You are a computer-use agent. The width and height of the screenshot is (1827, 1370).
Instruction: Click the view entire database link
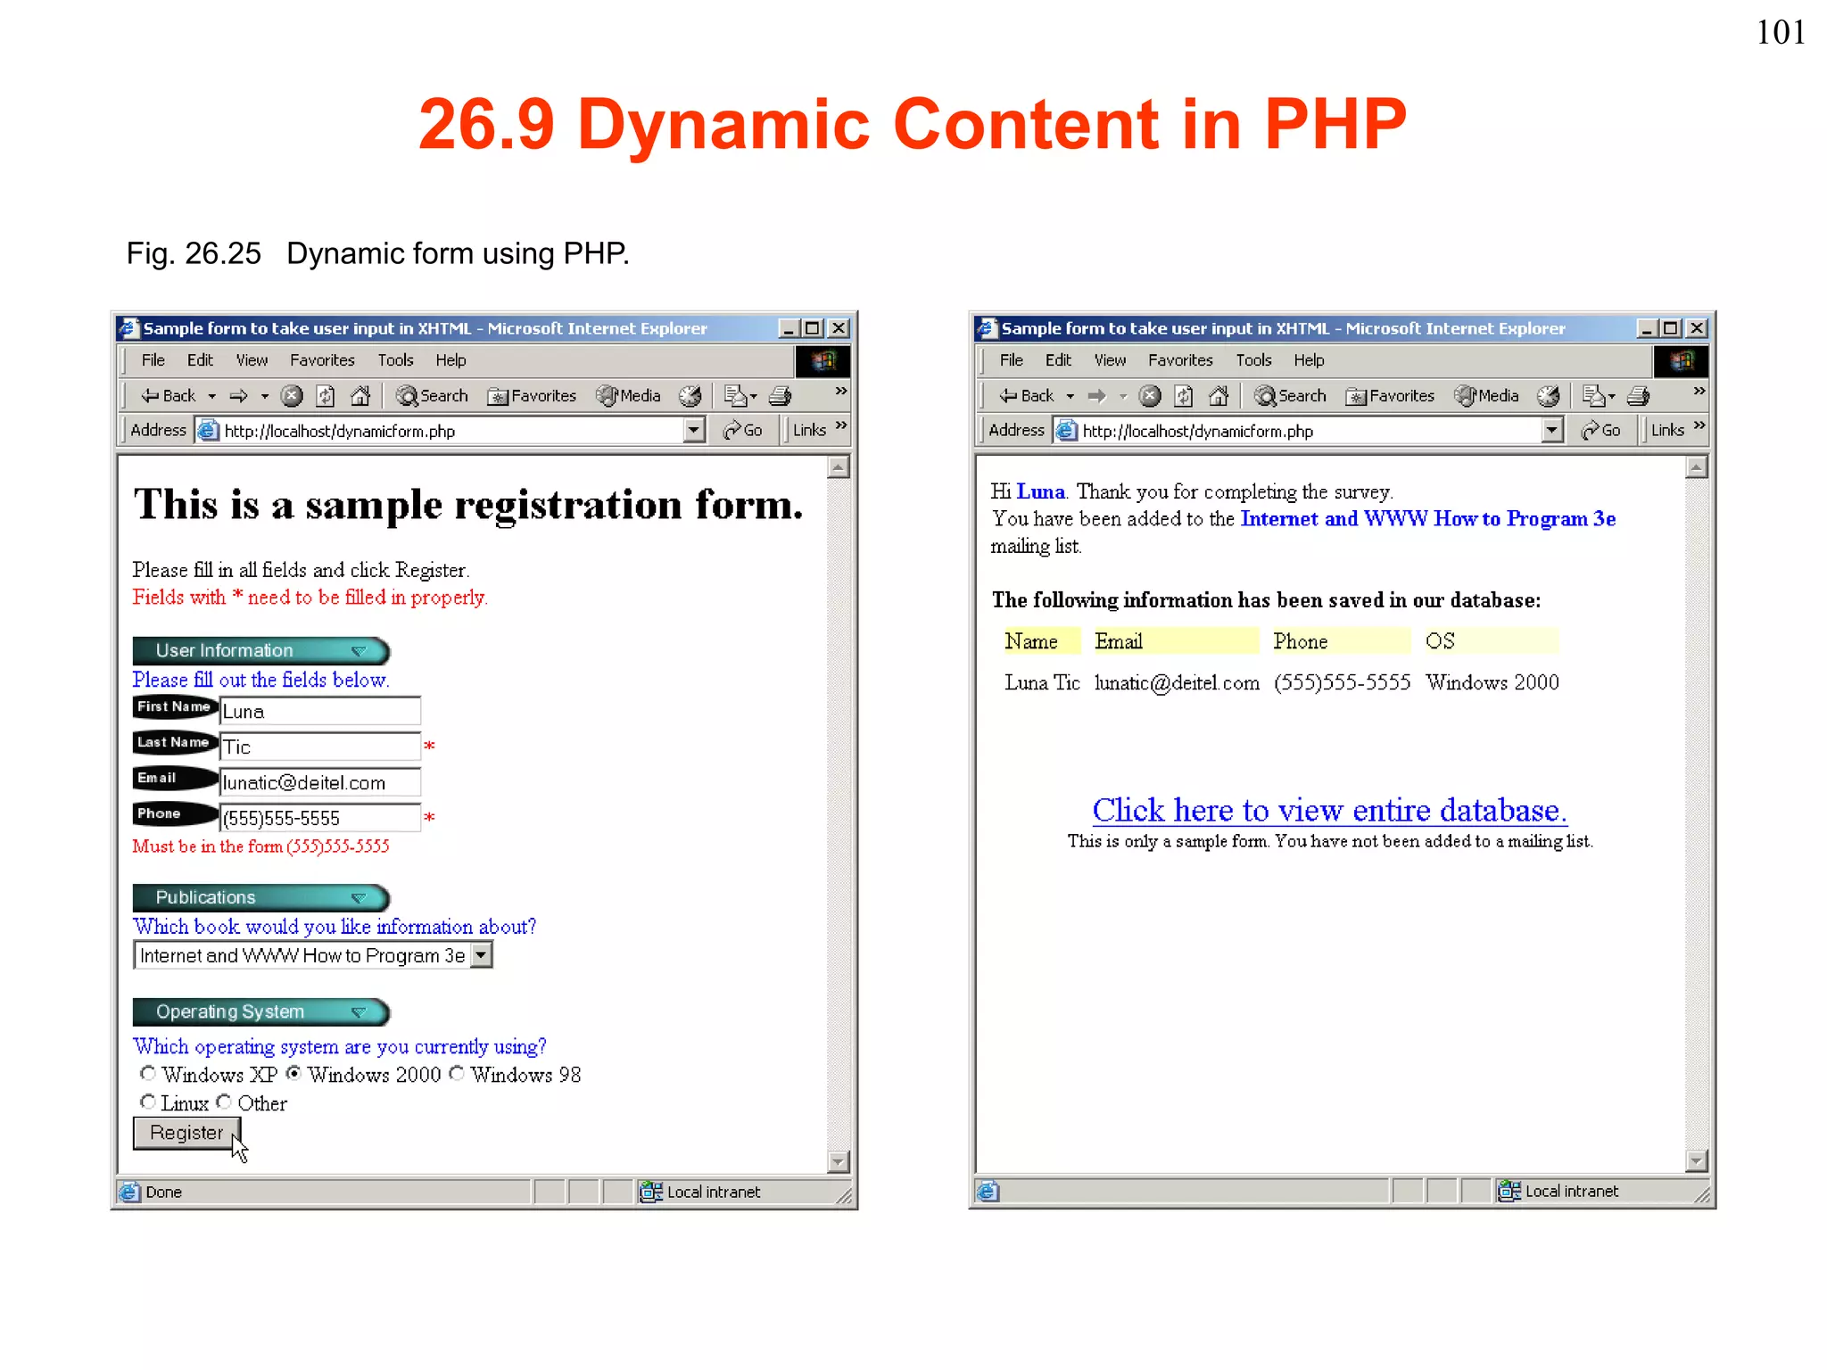tap(1331, 810)
